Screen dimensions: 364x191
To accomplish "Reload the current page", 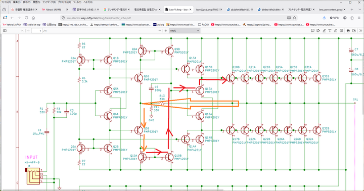I will pyautogui.click(x=26, y=18).
